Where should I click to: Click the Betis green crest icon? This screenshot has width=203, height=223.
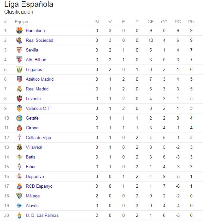(19, 157)
